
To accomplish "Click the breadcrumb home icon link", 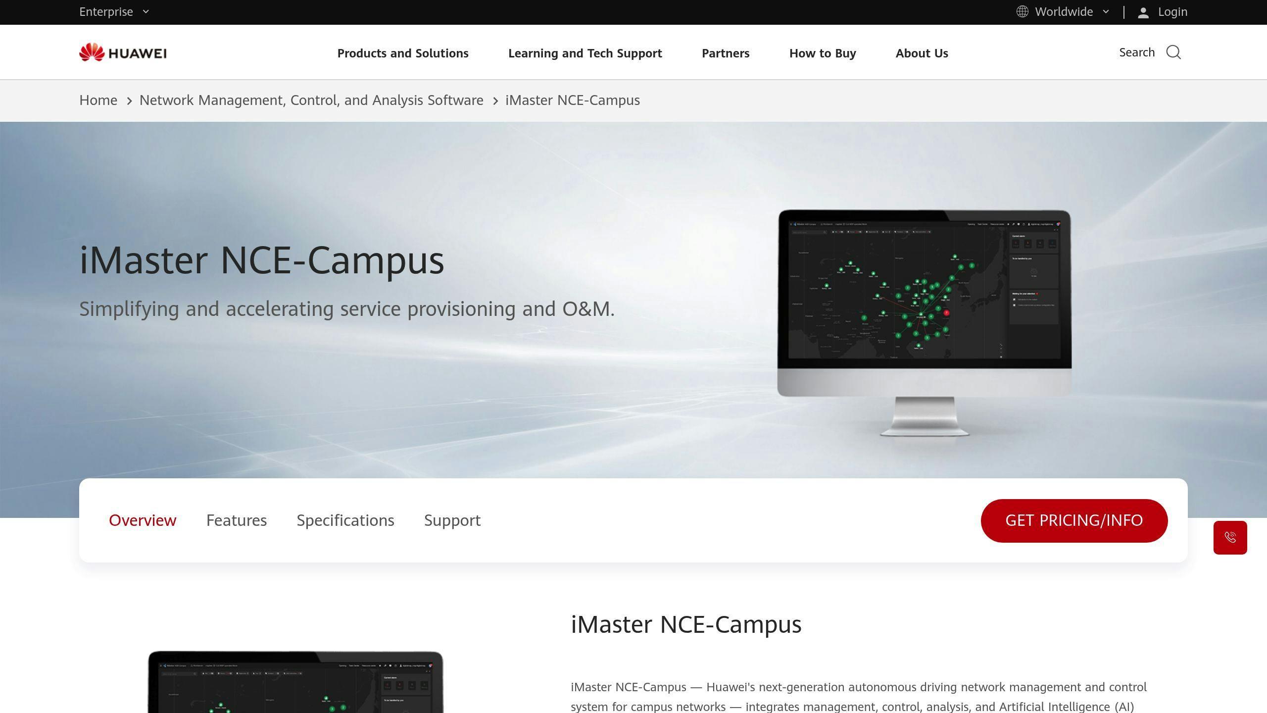I will (97, 100).
